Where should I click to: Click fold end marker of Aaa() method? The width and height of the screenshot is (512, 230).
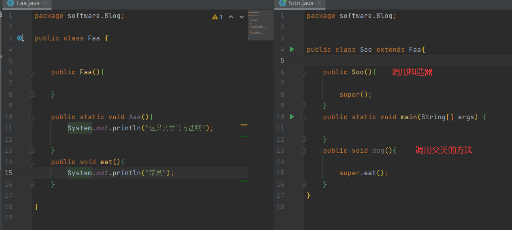32,151
